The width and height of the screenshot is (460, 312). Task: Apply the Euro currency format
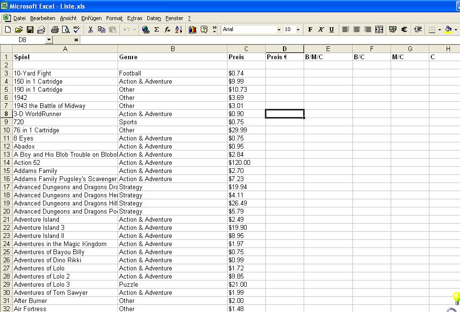(404, 30)
